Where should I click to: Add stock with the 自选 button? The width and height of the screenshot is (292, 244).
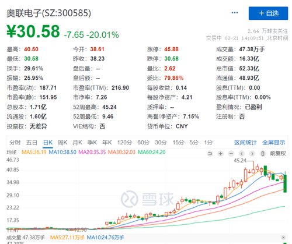click(268, 13)
